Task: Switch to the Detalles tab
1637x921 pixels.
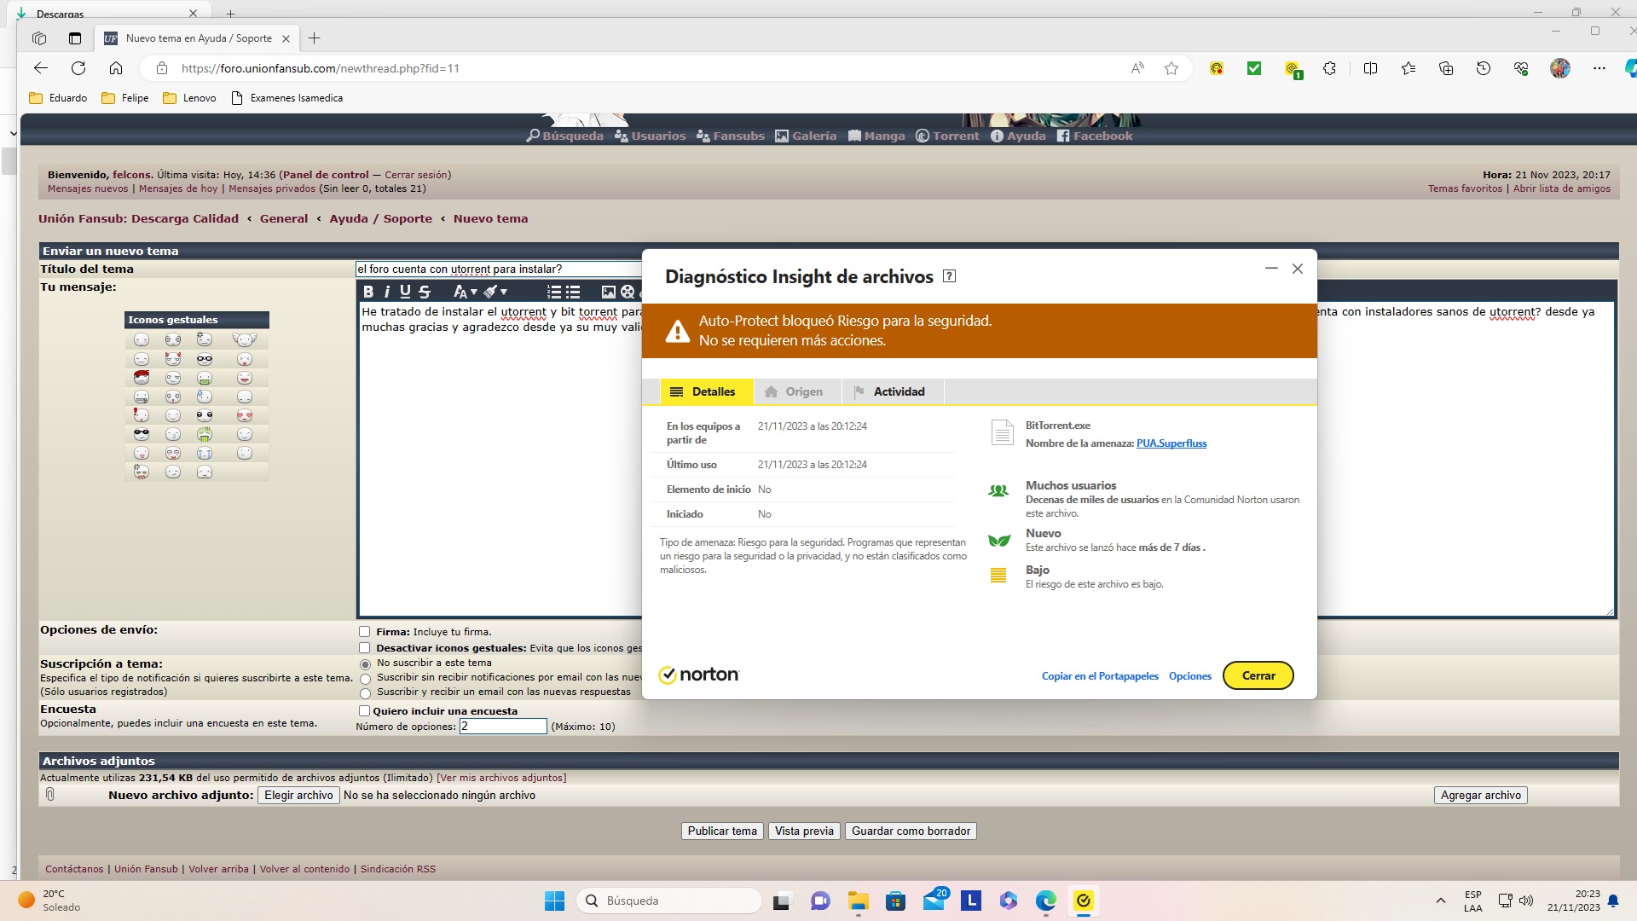Action: (x=706, y=391)
